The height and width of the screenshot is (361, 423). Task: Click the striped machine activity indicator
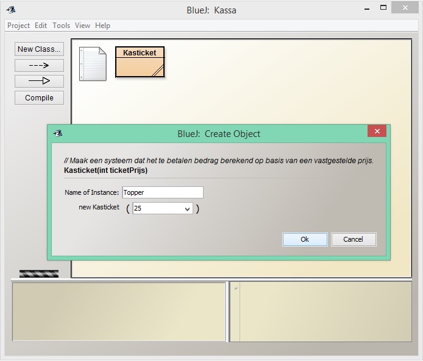[39, 274]
